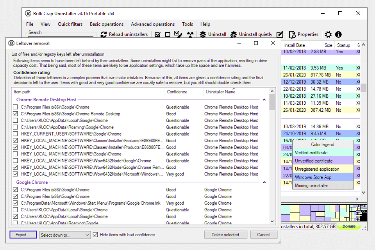Toggle Hide items with bad confidence

pyautogui.click(x=95, y=235)
